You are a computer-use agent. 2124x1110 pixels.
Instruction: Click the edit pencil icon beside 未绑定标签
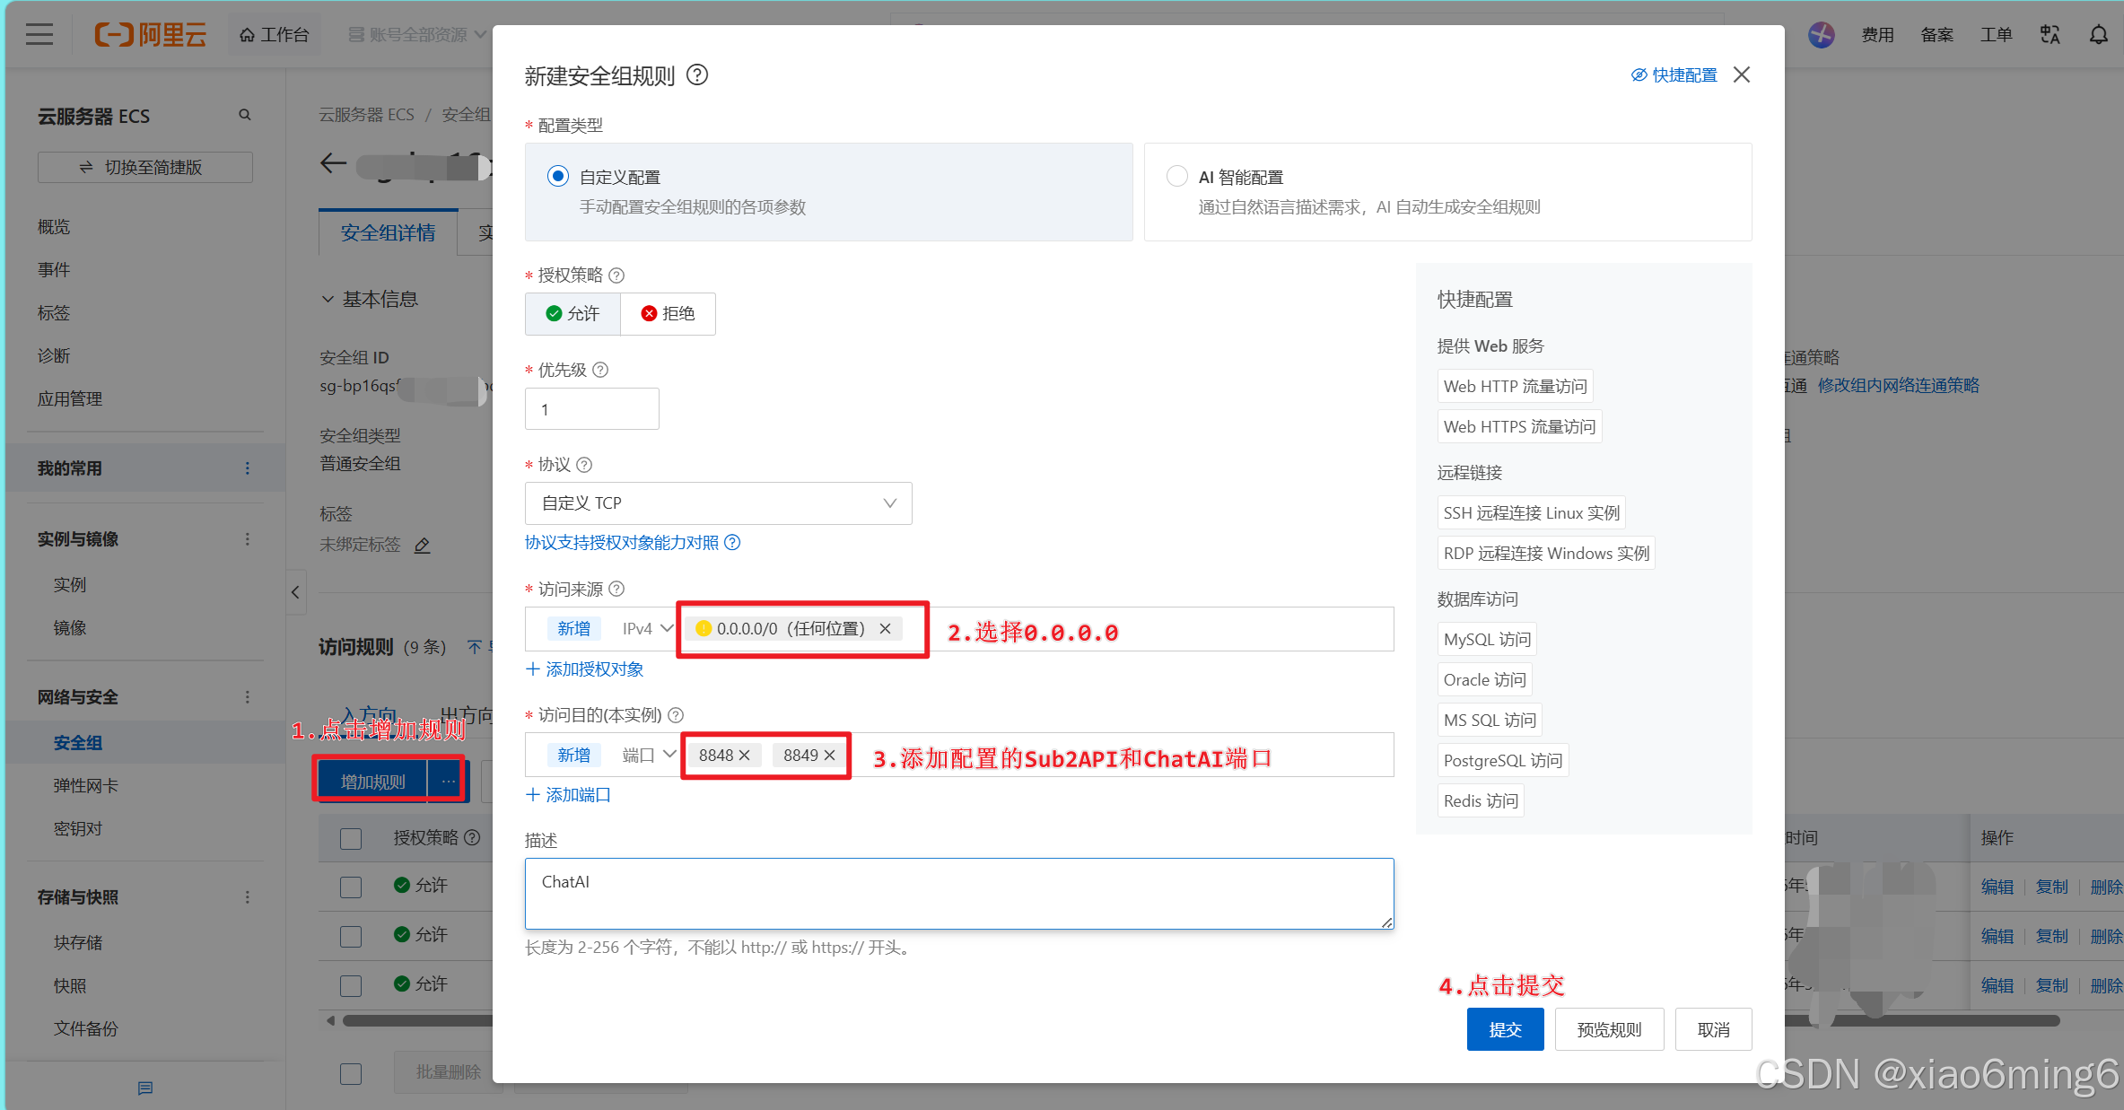click(x=422, y=546)
